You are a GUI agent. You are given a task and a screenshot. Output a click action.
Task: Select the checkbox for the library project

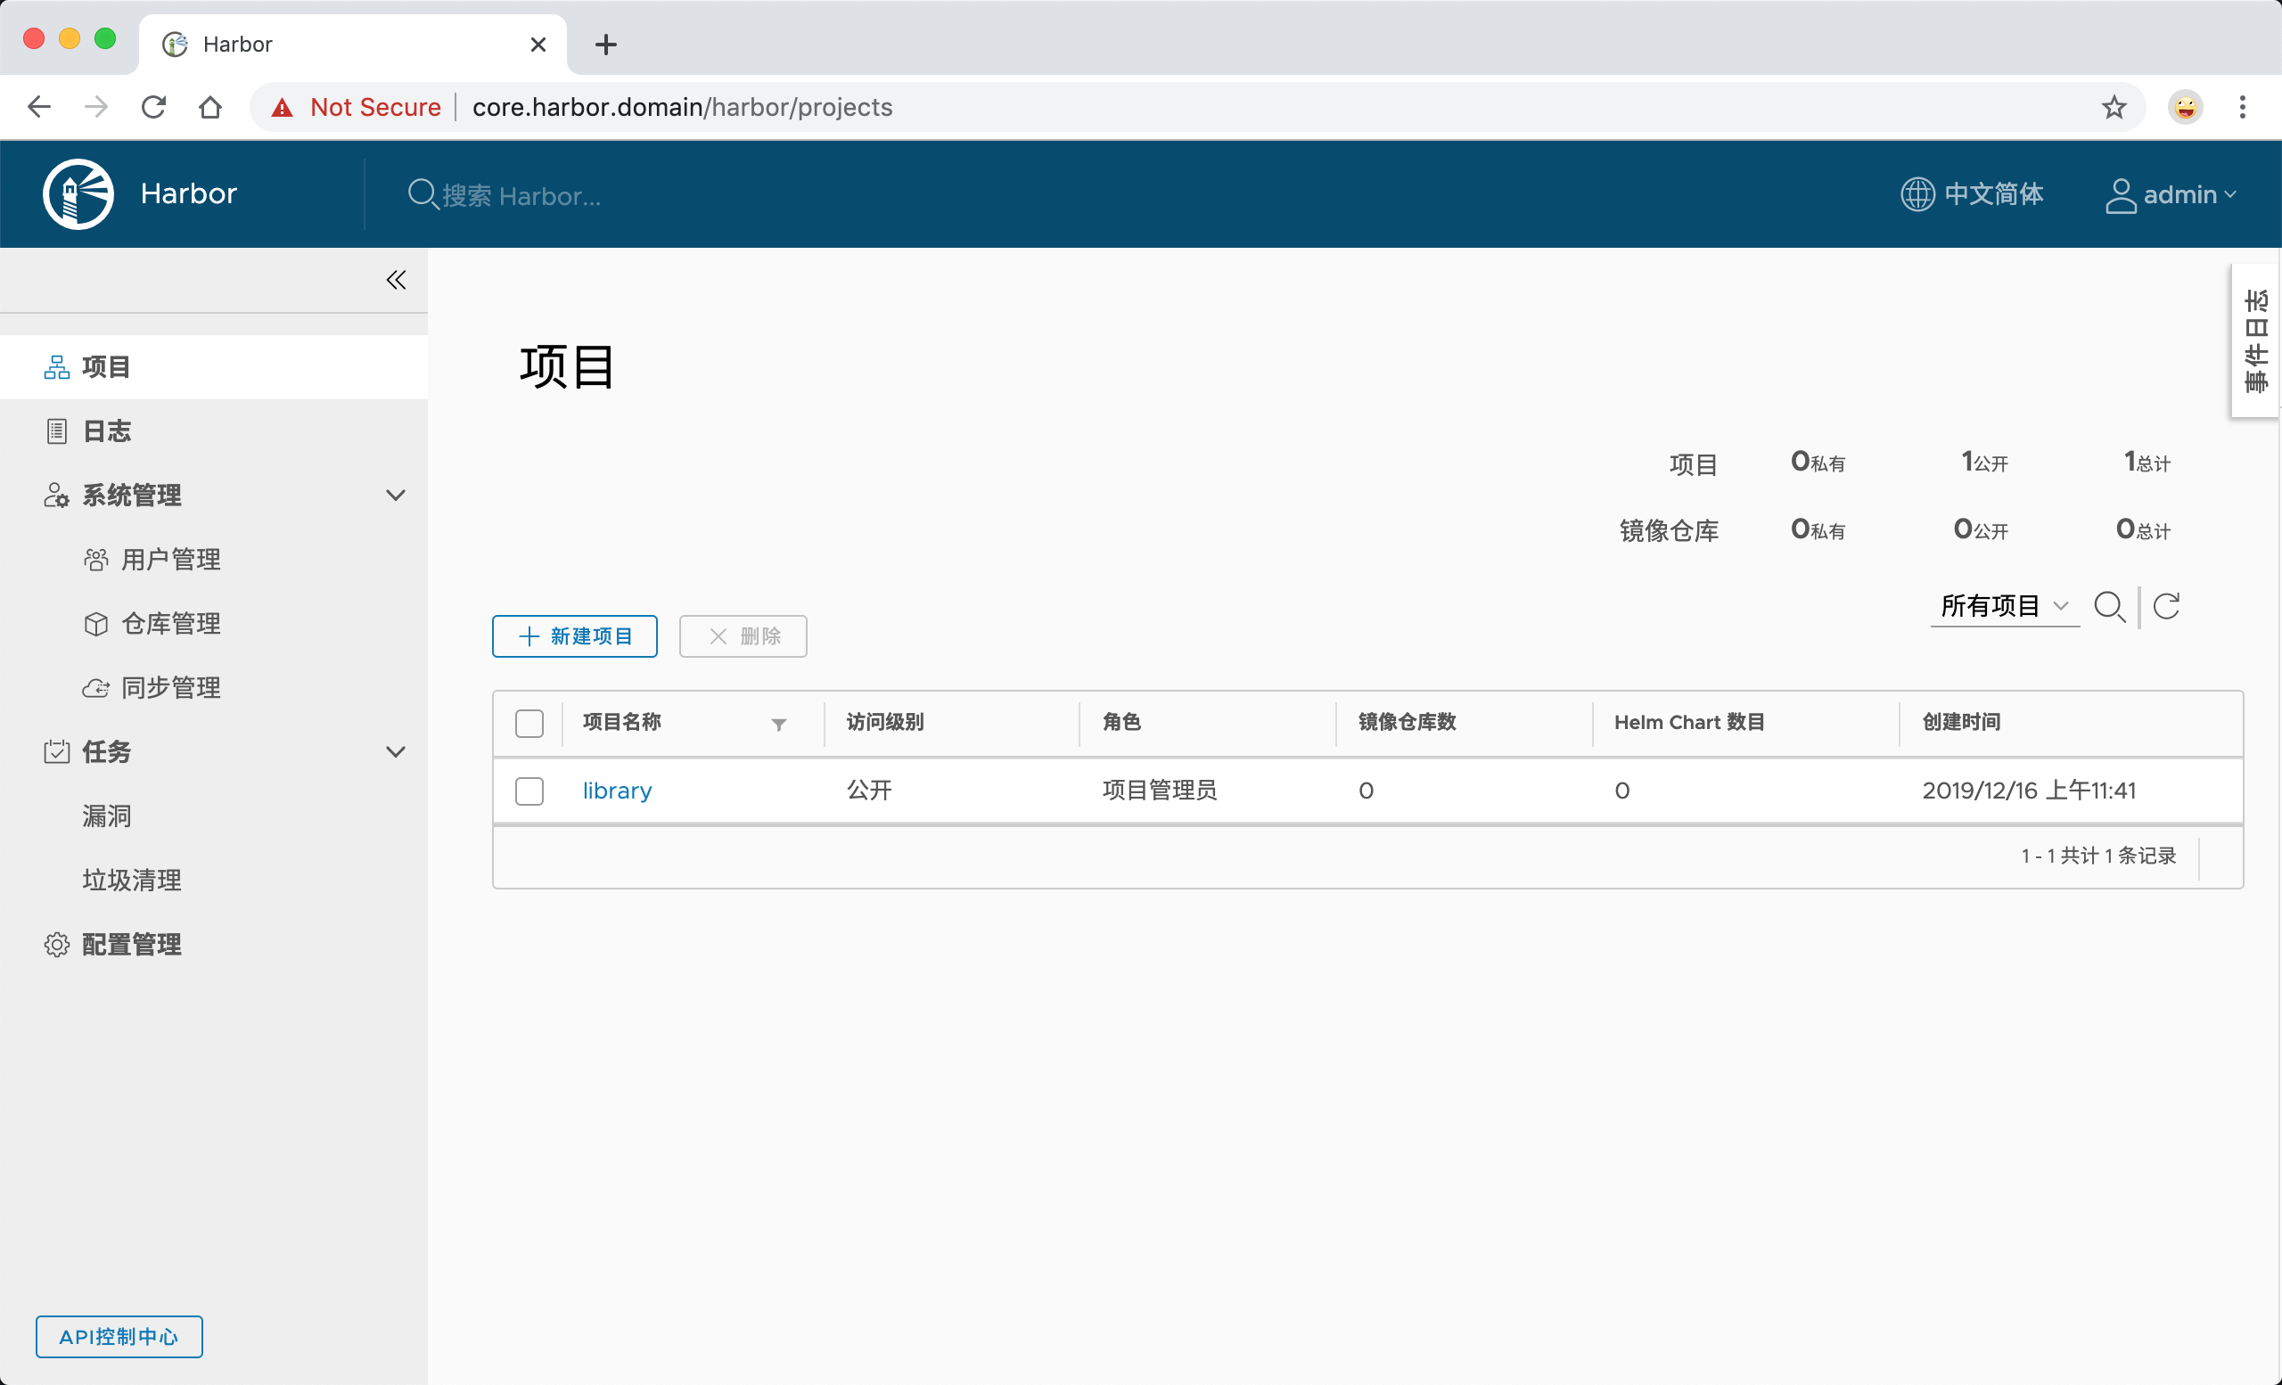529,791
